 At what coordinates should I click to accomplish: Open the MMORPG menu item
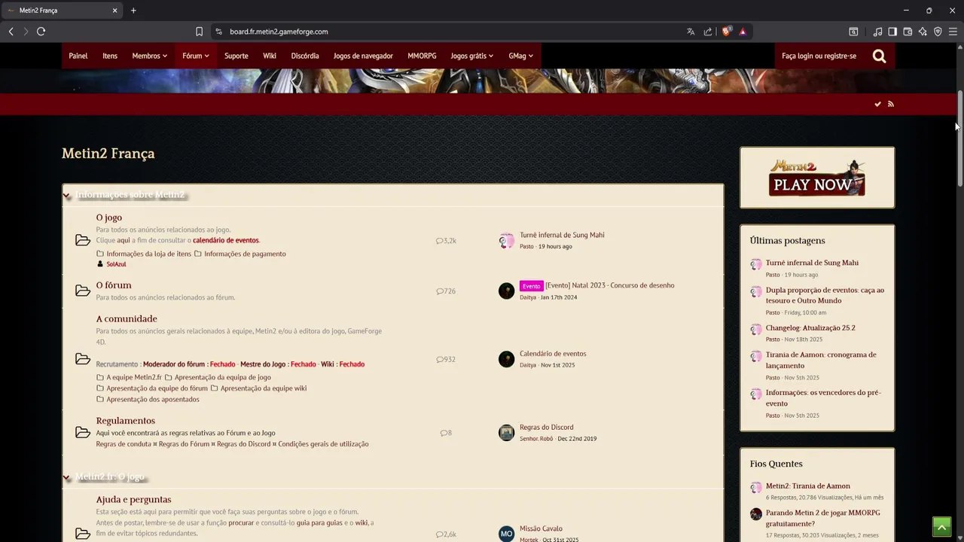(422, 56)
